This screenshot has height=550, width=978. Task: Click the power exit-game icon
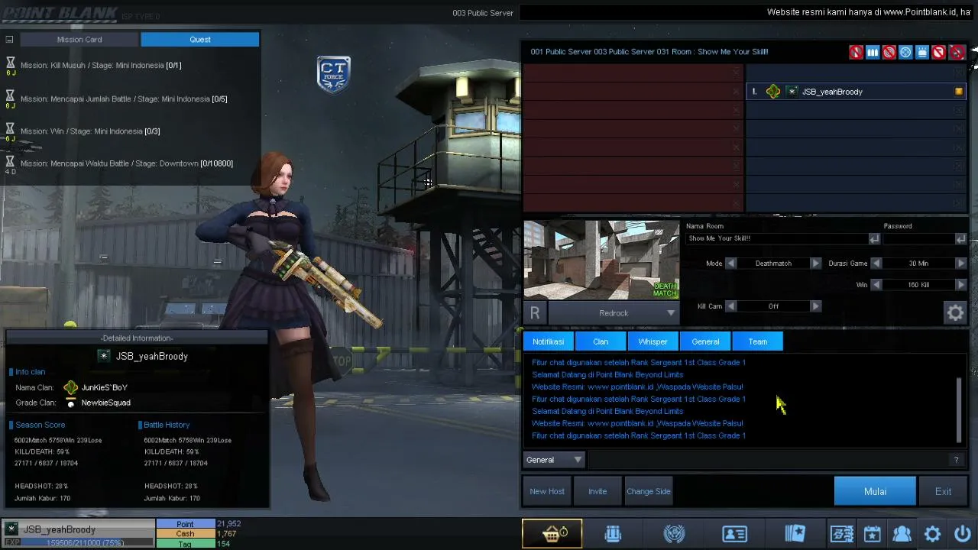[x=962, y=534]
